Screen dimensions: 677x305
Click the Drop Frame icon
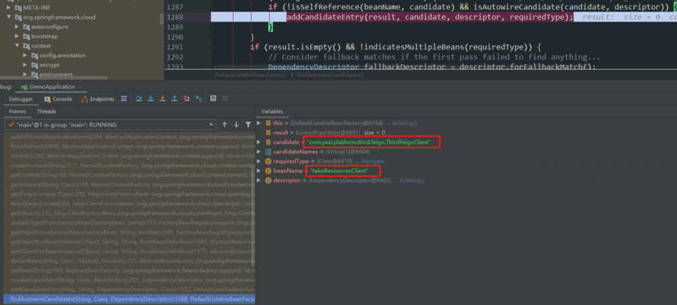(x=186, y=98)
